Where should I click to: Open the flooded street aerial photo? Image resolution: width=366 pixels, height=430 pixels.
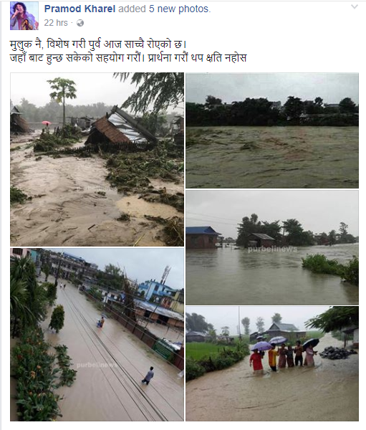97,335
